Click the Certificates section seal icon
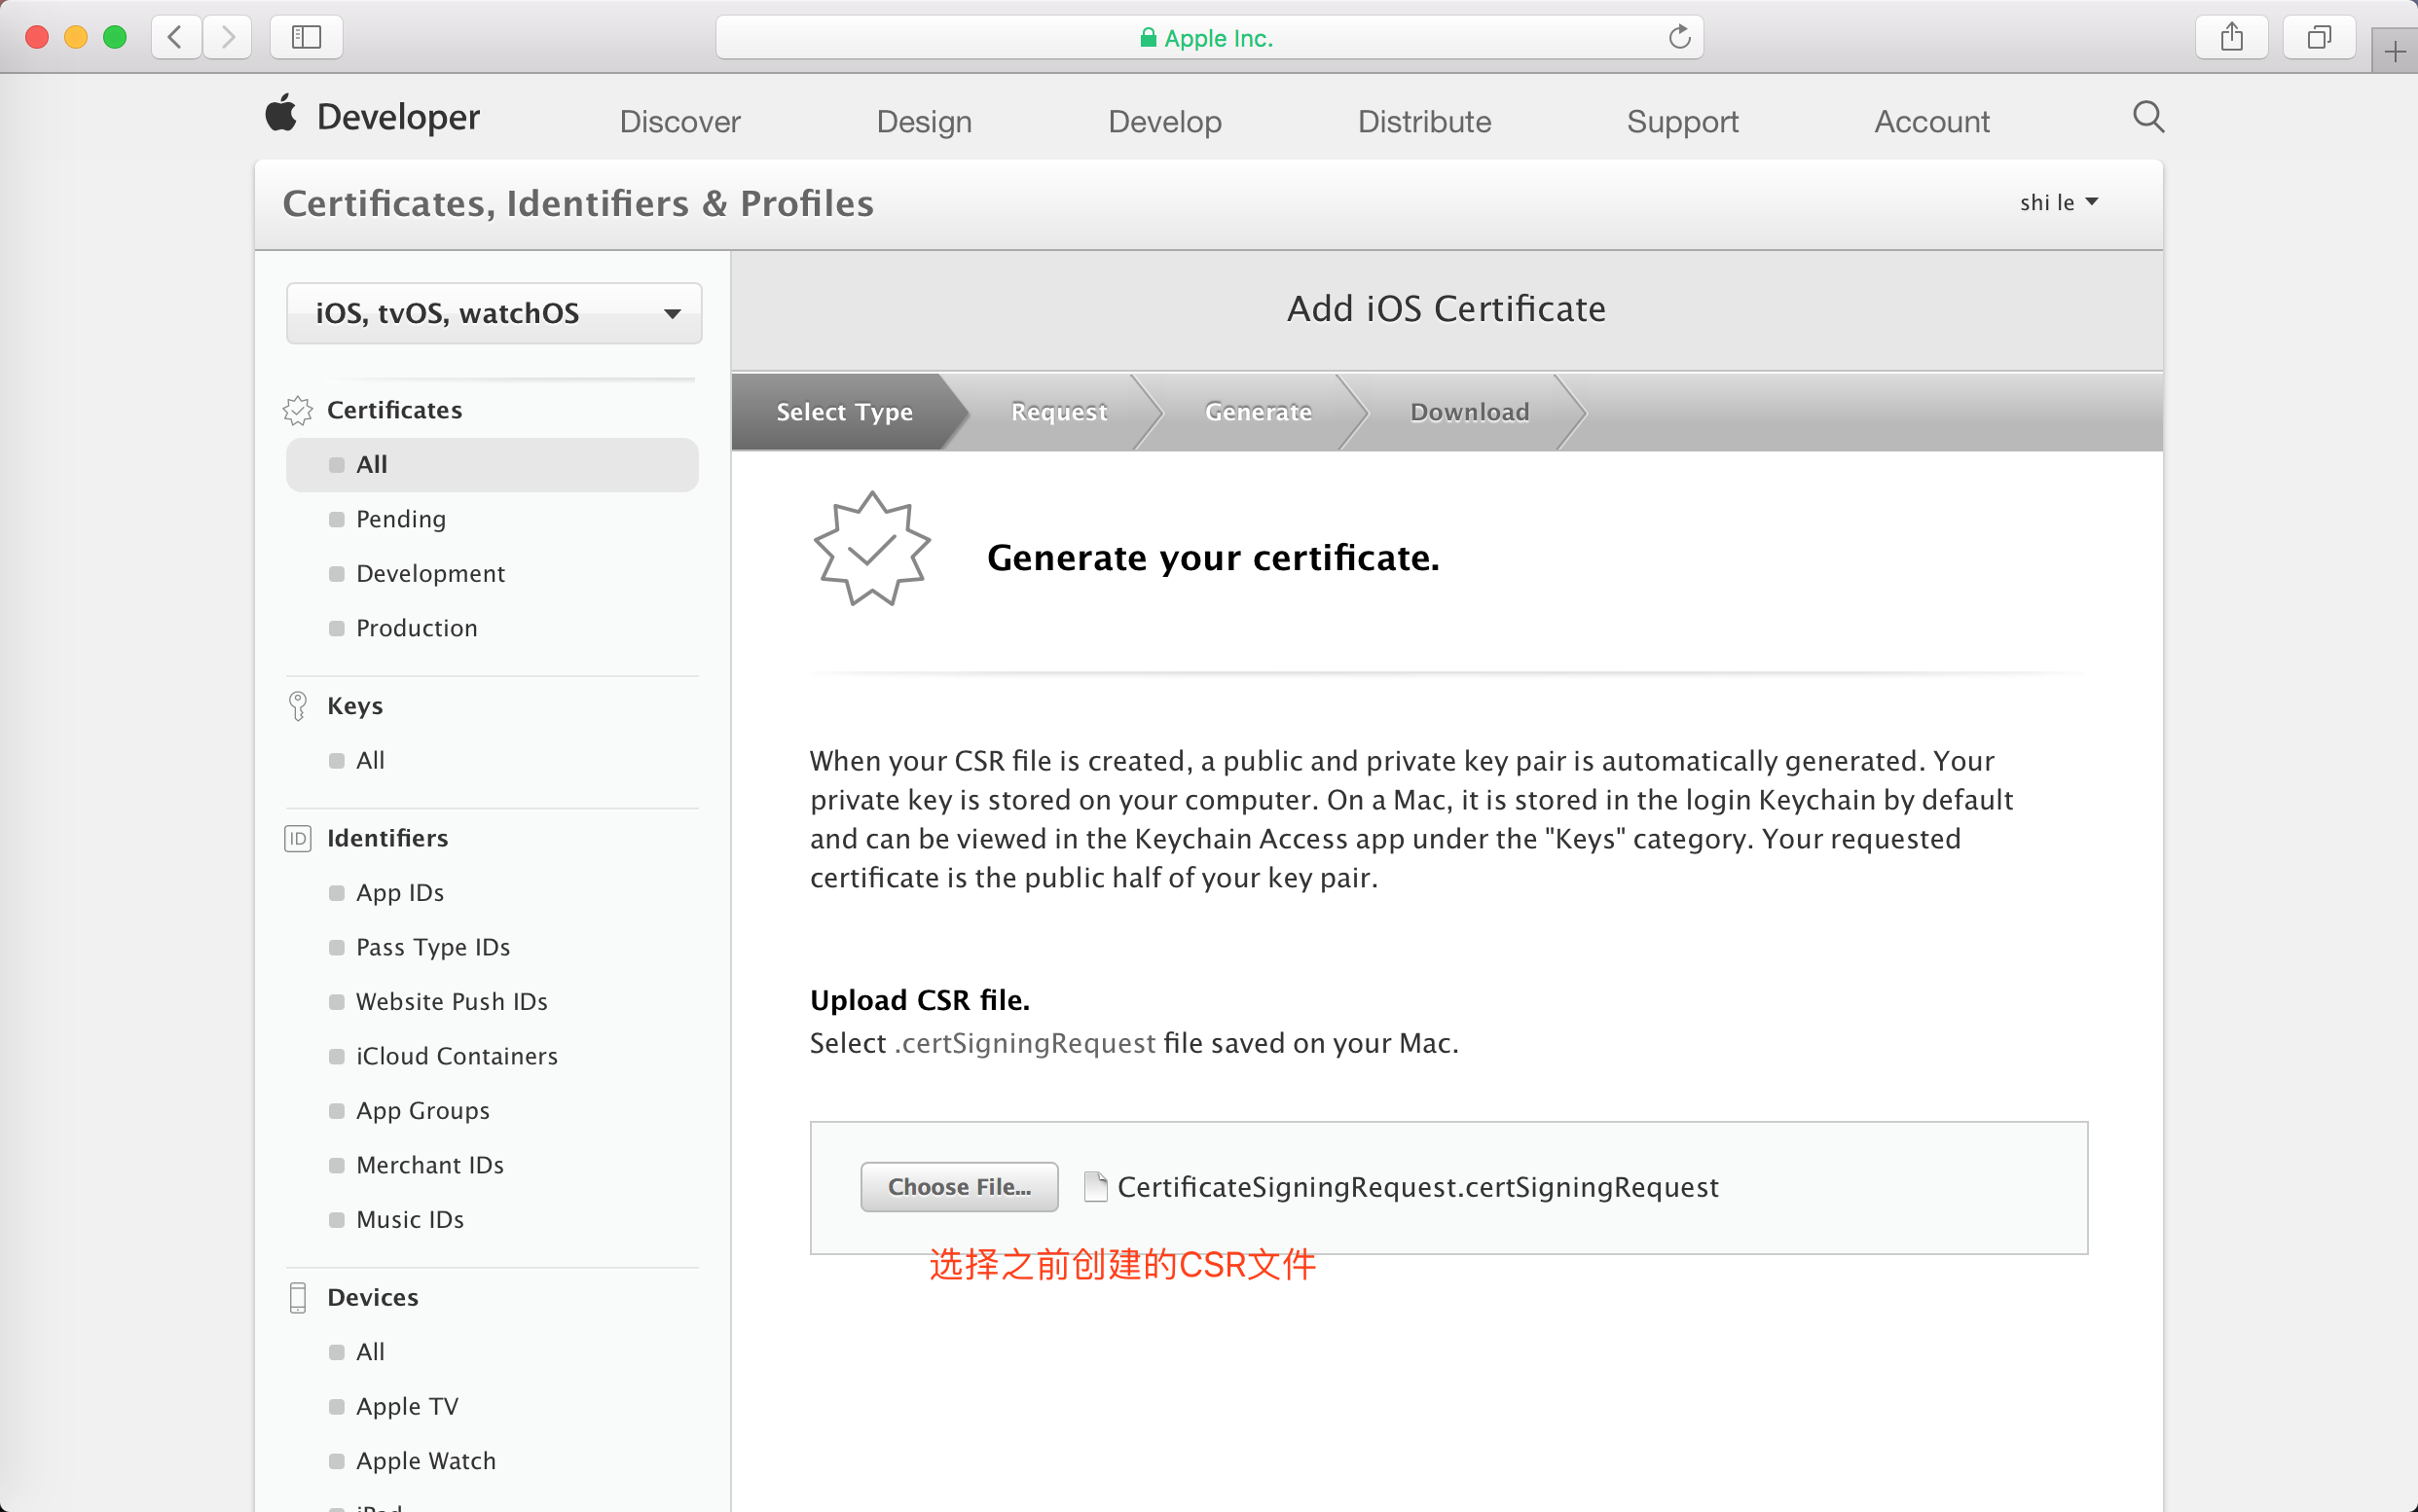Viewport: 2418px width, 1512px height. pos(298,410)
